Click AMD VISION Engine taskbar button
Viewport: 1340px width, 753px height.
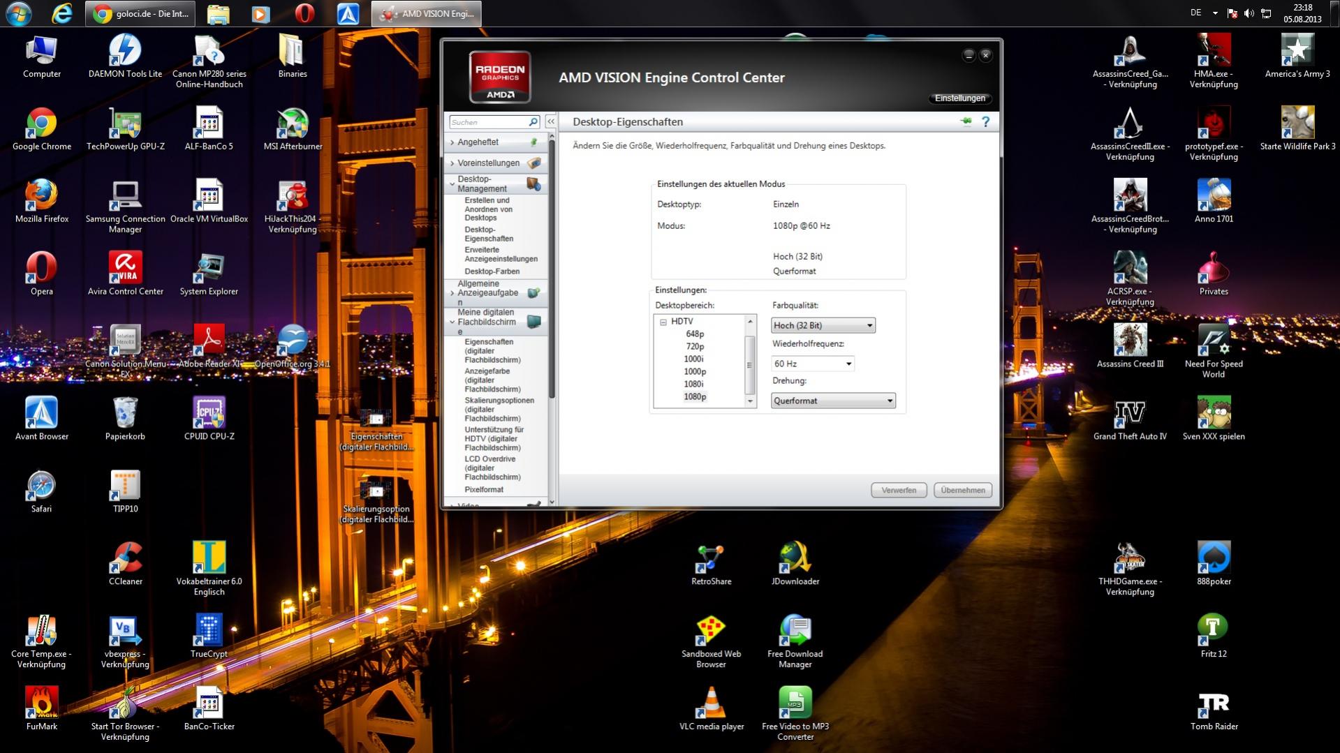(427, 13)
